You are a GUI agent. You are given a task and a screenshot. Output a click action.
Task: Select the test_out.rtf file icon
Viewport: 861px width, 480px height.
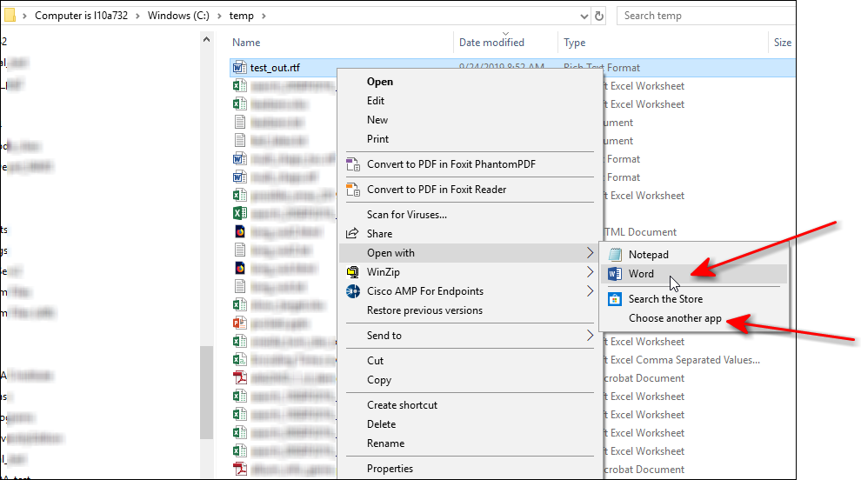coord(240,68)
